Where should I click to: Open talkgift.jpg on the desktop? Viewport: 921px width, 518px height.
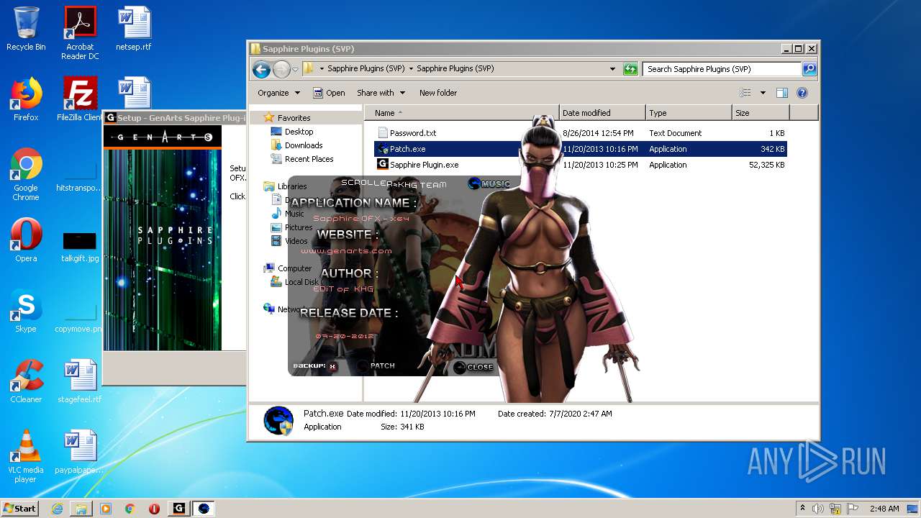[x=80, y=247]
